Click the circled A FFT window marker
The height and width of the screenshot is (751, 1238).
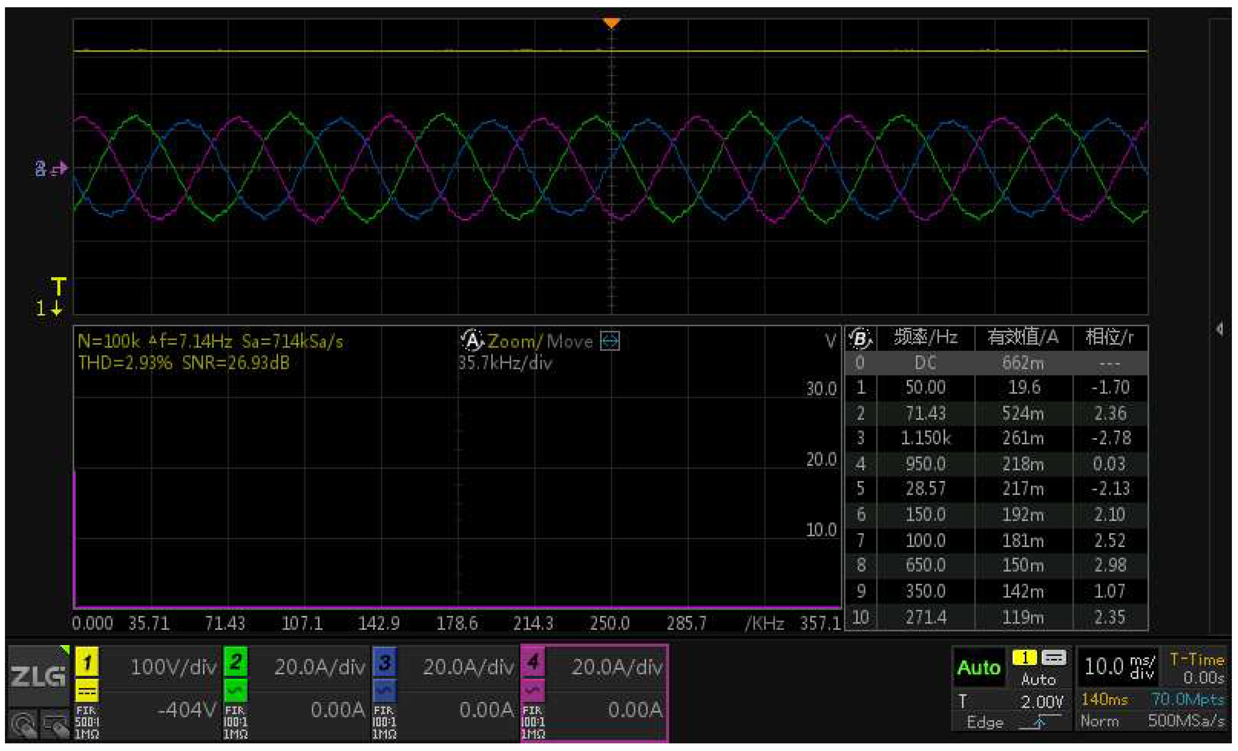(x=472, y=341)
